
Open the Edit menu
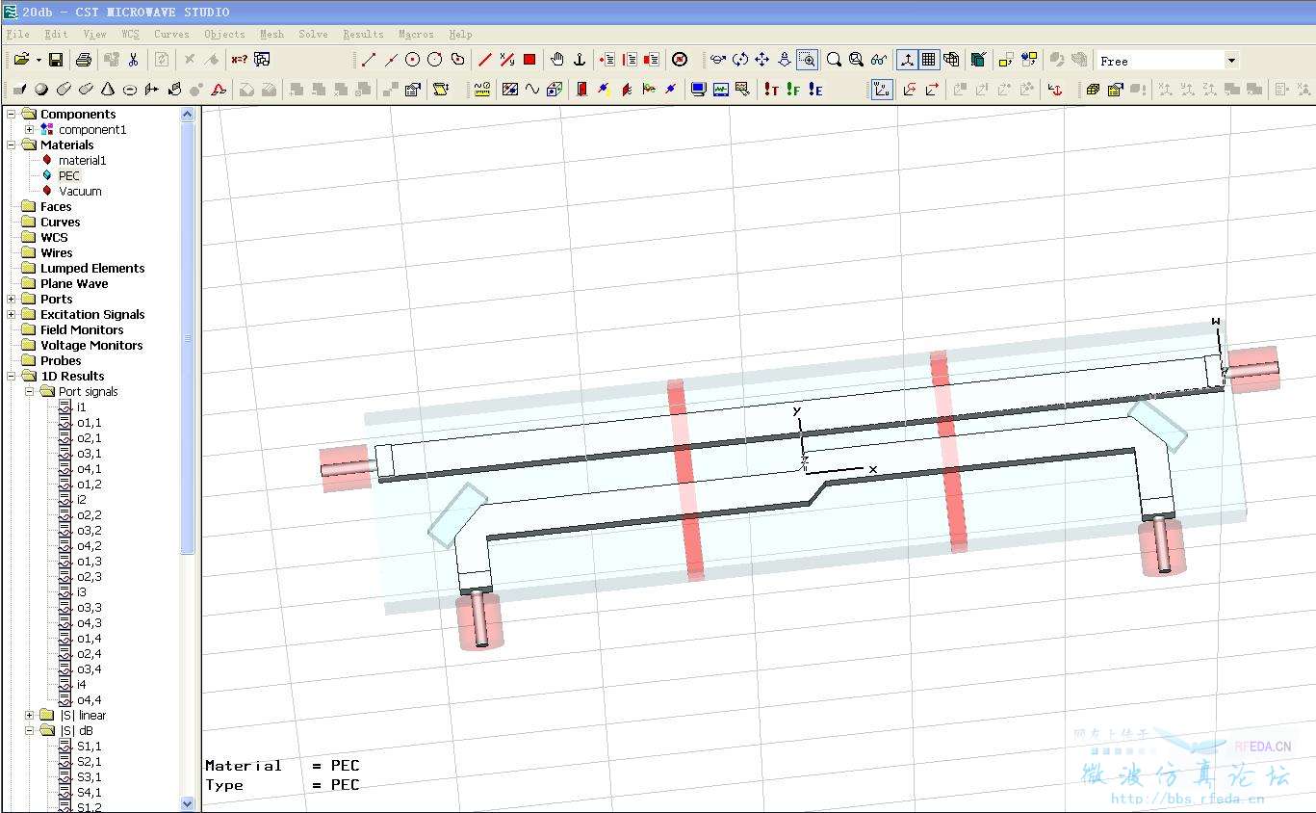(56, 34)
